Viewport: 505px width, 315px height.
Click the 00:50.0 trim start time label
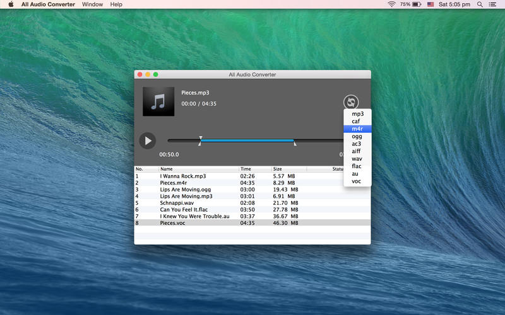click(169, 154)
